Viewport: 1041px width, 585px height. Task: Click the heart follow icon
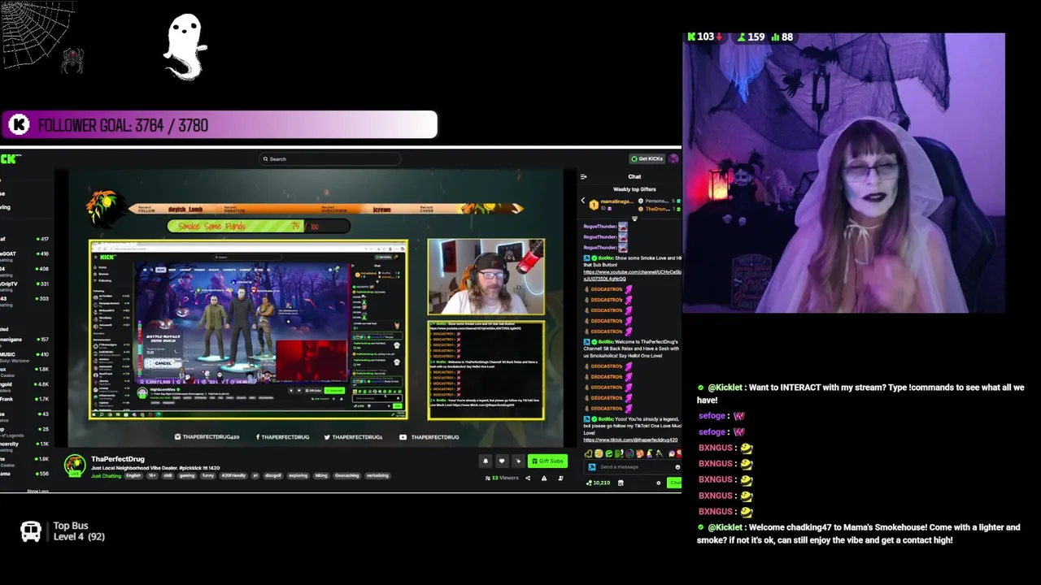click(502, 461)
